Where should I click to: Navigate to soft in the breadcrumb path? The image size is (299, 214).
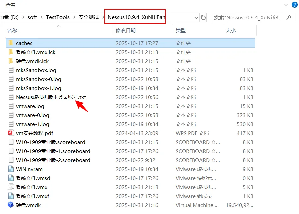tap(32, 17)
